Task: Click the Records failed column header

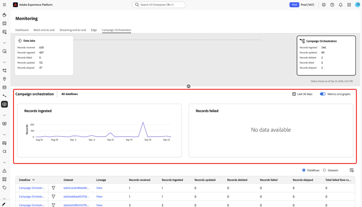Action: click(269, 180)
